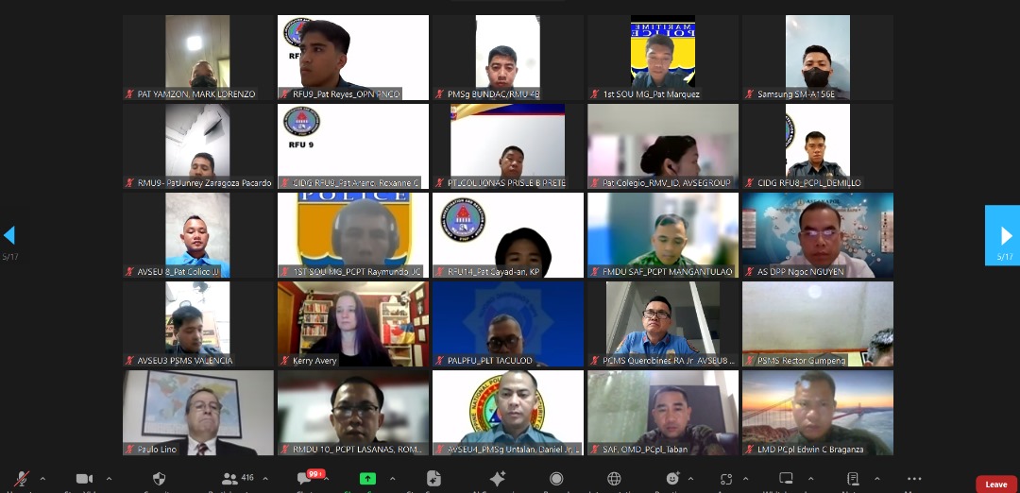Open the Apps icon in the toolbar
The image size is (1020, 493).
tap(726, 479)
